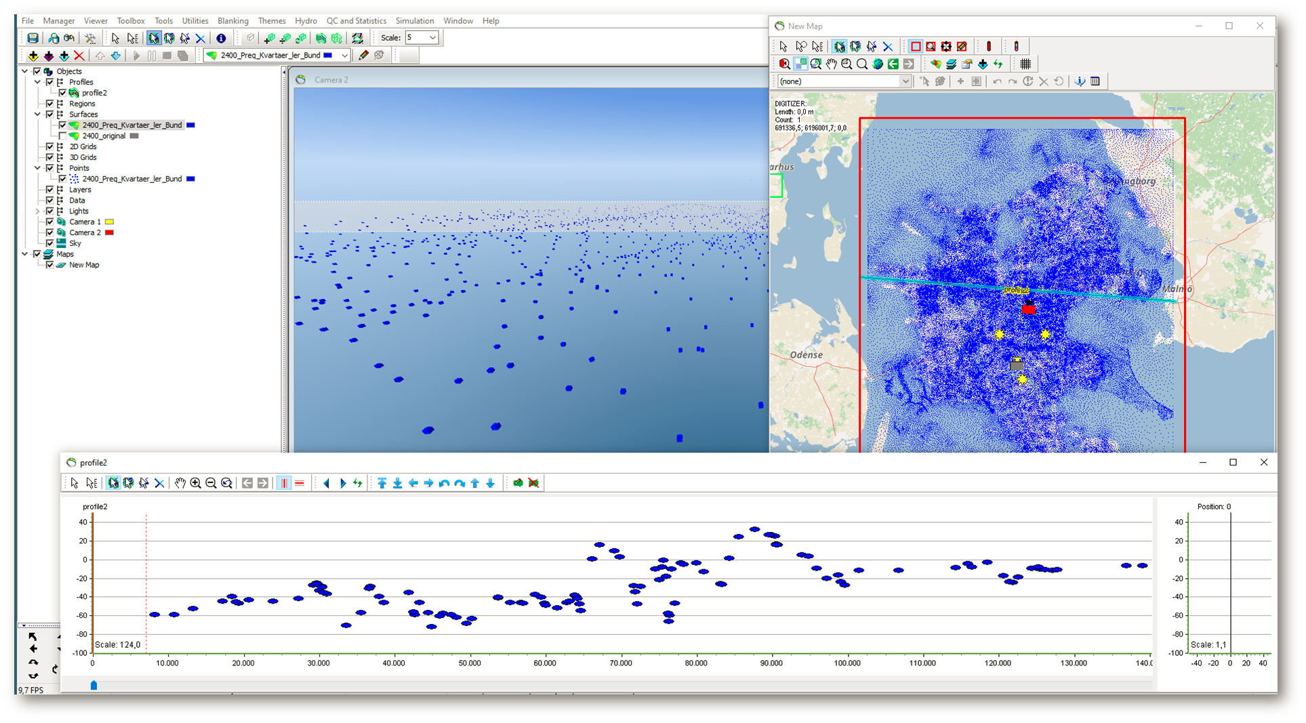Select the 3D Grids tree item
The image size is (1306, 723).
[x=83, y=158]
